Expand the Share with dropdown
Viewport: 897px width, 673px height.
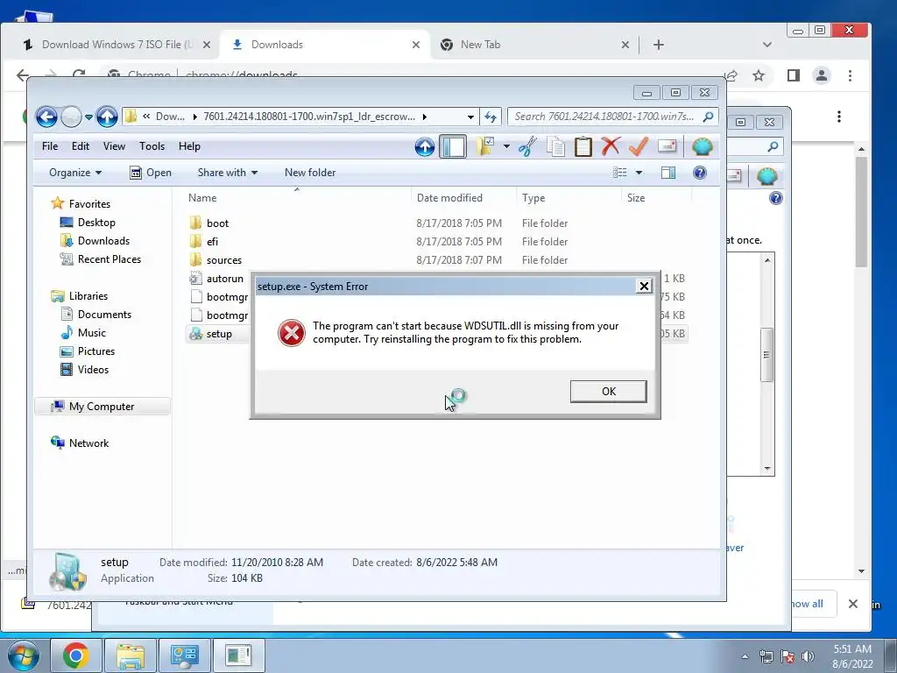click(x=227, y=173)
